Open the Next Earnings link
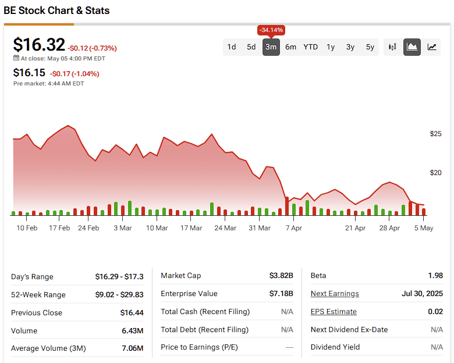This screenshot has width=454, height=363. point(335,294)
